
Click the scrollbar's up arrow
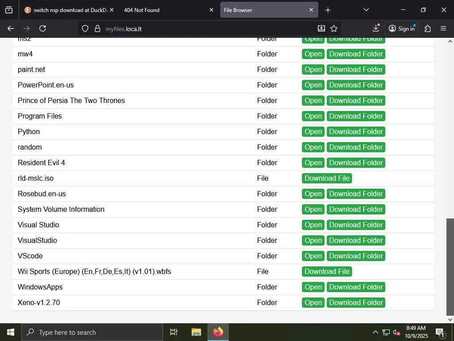tap(450, 41)
